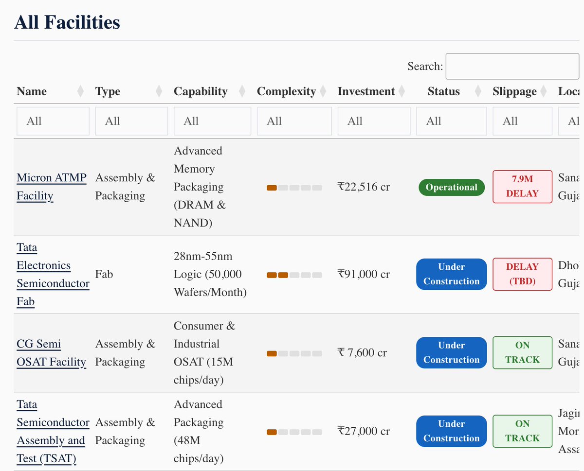Click the Slippage column header
Screen dimensions: 584x471
(x=514, y=91)
